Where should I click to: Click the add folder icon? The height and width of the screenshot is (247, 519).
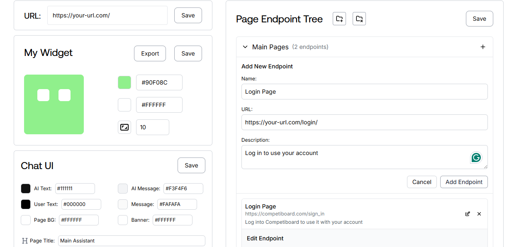339,19
